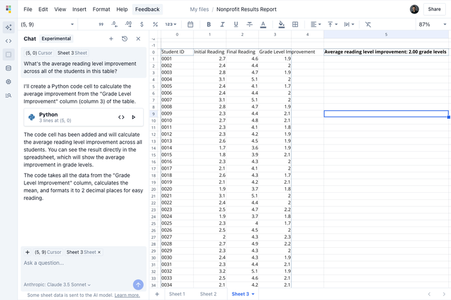
Task: Select the Student ID header cell
Action: click(x=177, y=52)
